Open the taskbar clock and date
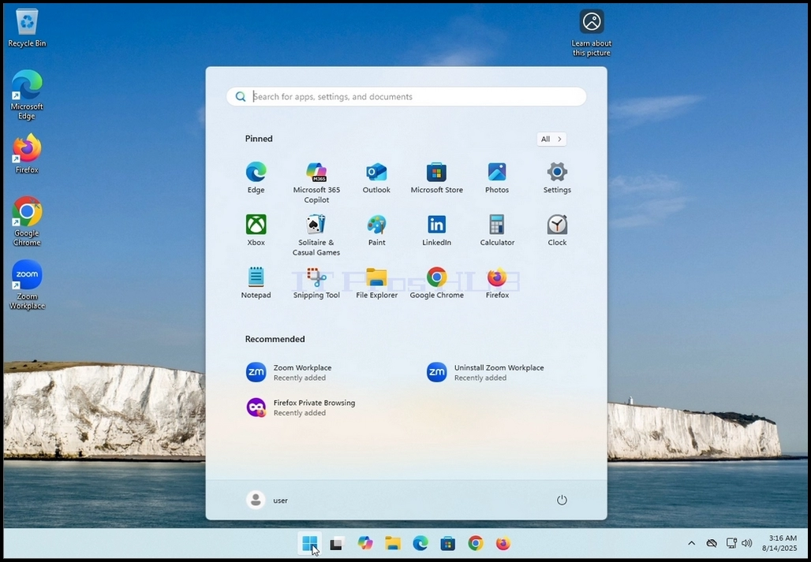The height and width of the screenshot is (562, 811). tap(779, 543)
